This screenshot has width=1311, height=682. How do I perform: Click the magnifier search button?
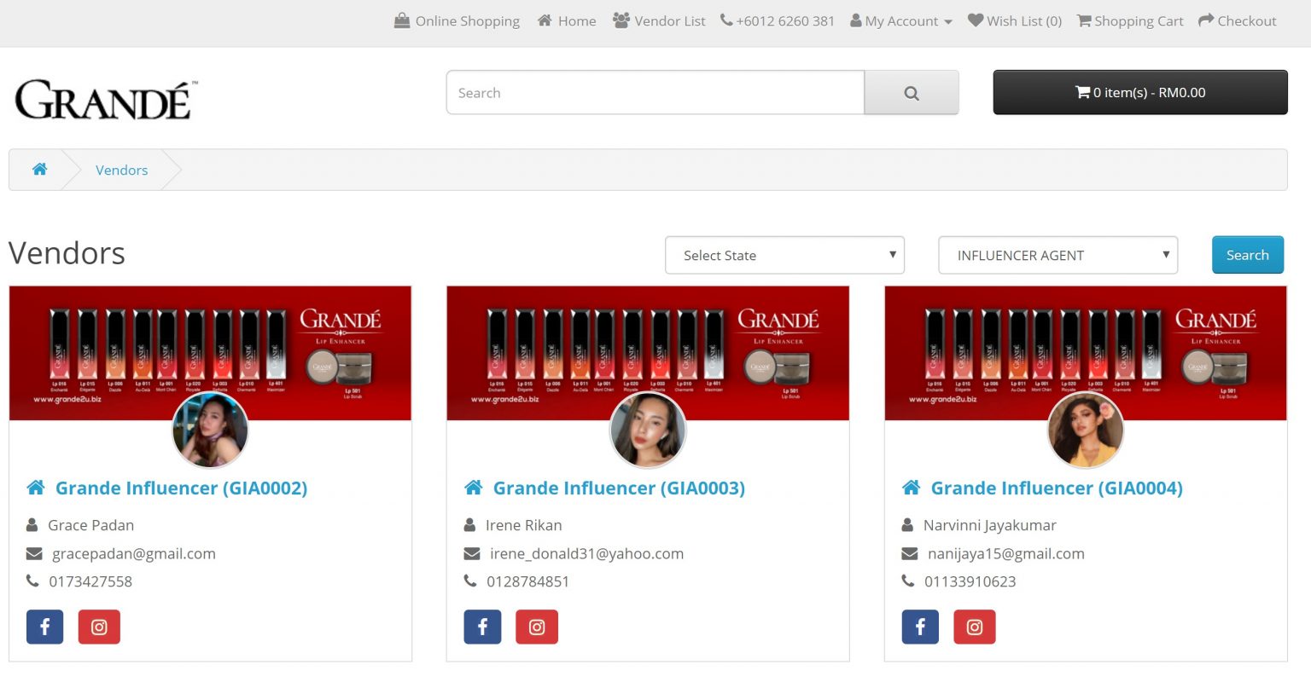[912, 93]
